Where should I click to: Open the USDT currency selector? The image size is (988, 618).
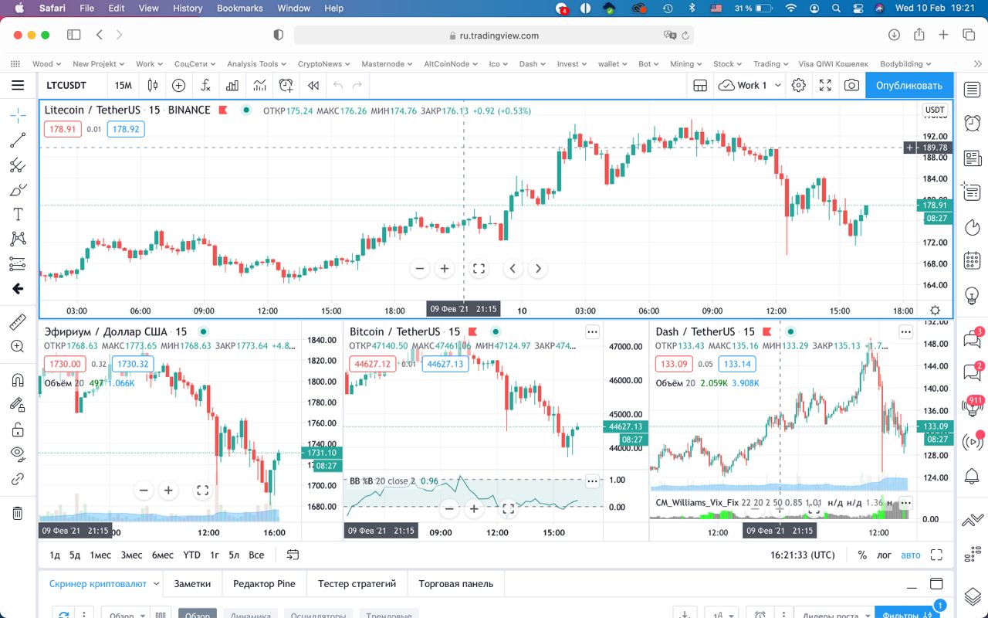(935, 110)
